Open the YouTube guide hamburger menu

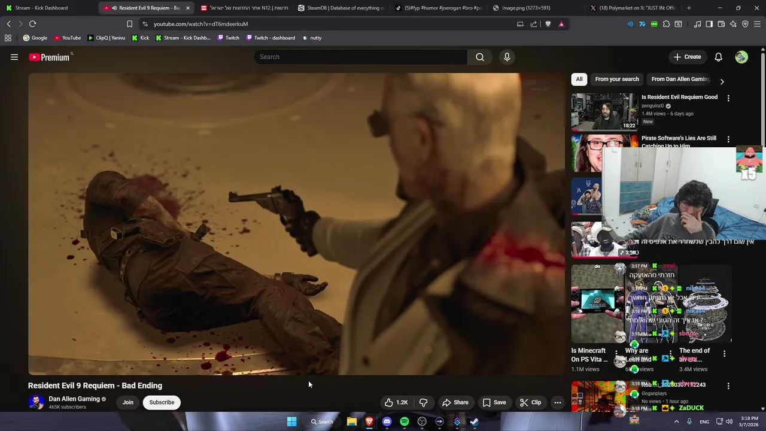click(14, 57)
